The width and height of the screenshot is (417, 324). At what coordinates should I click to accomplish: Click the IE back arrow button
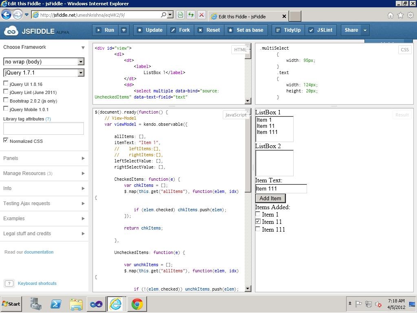click(6, 15)
